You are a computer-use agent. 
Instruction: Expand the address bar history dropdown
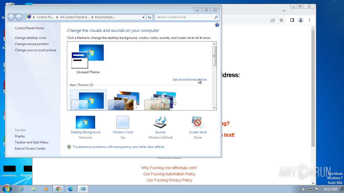143,17
